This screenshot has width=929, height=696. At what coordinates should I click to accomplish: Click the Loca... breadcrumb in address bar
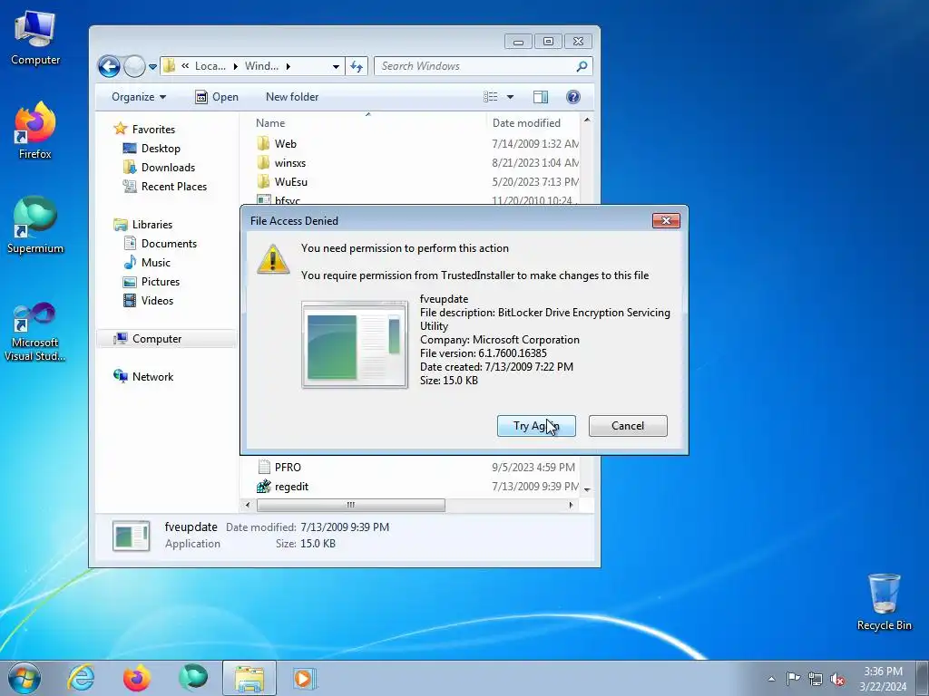pos(210,66)
